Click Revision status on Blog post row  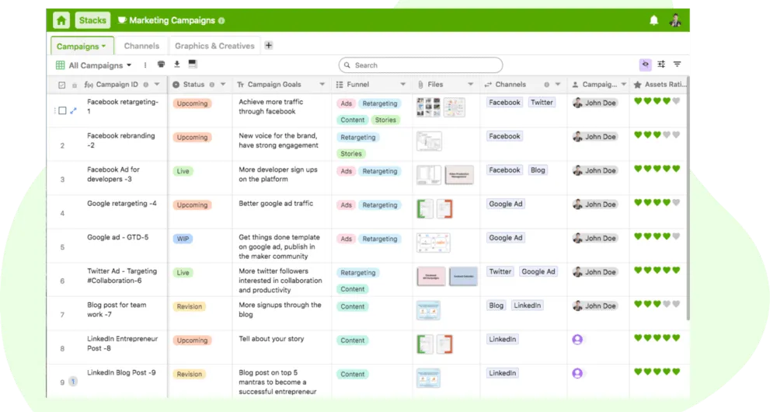point(189,307)
